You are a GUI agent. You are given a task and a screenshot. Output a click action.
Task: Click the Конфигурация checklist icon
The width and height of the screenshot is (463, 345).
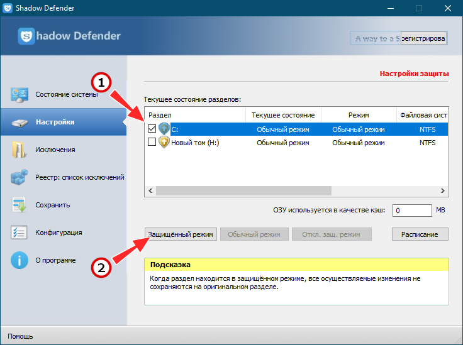(x=19, y=233)
